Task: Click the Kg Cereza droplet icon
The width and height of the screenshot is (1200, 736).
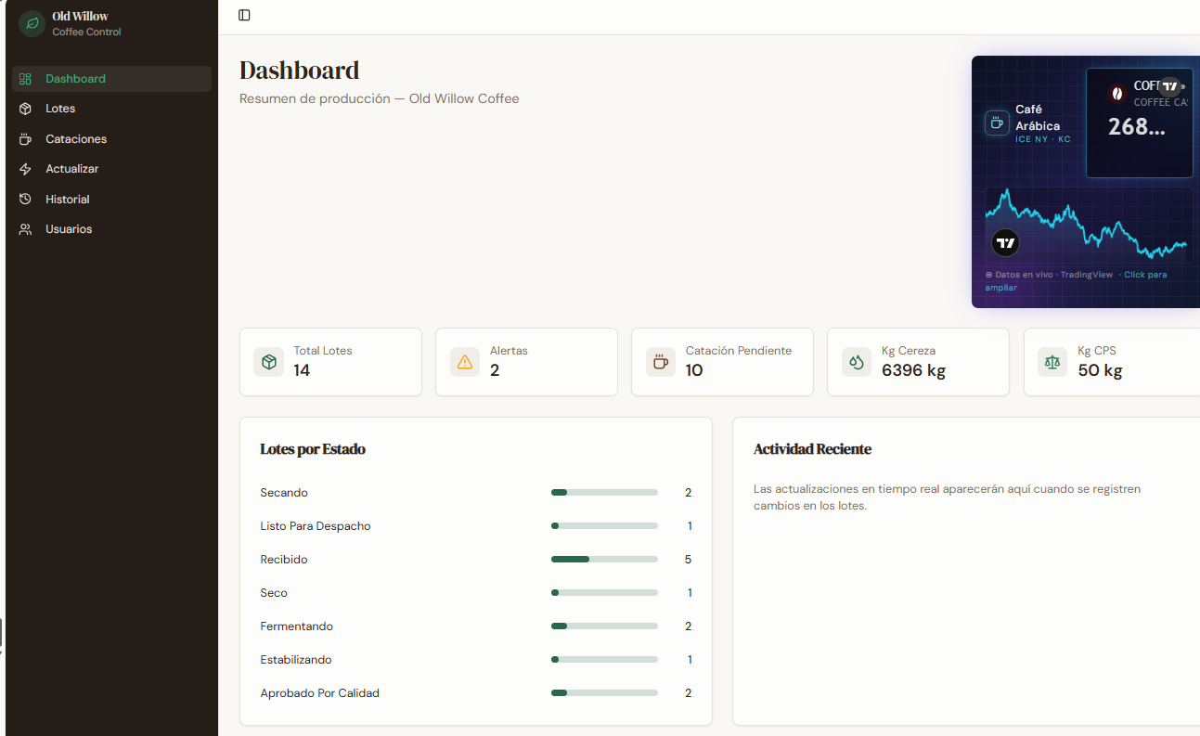Action: coord(857,362)
